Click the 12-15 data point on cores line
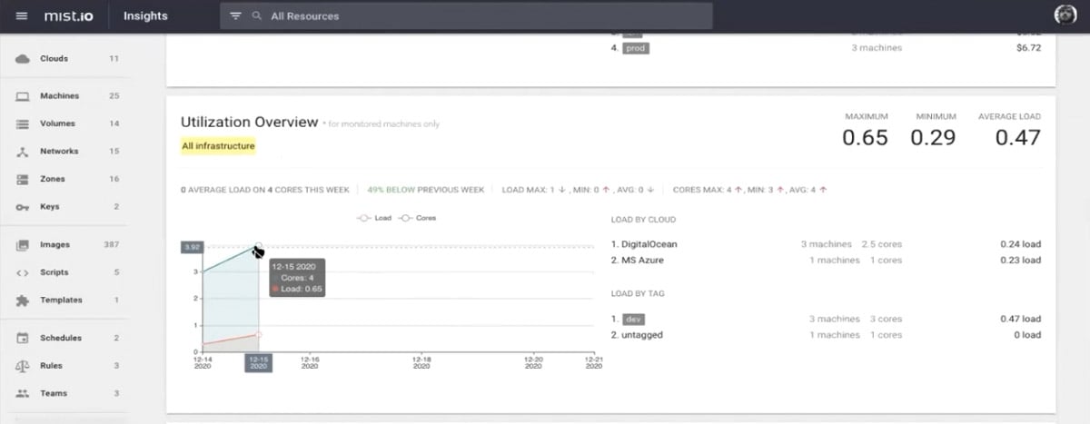1090x424 pixels. 259,246
